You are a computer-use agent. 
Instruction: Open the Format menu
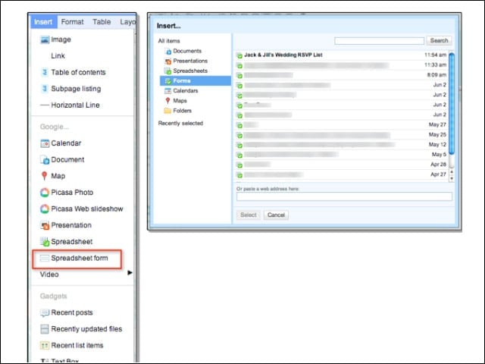point(72,22)
